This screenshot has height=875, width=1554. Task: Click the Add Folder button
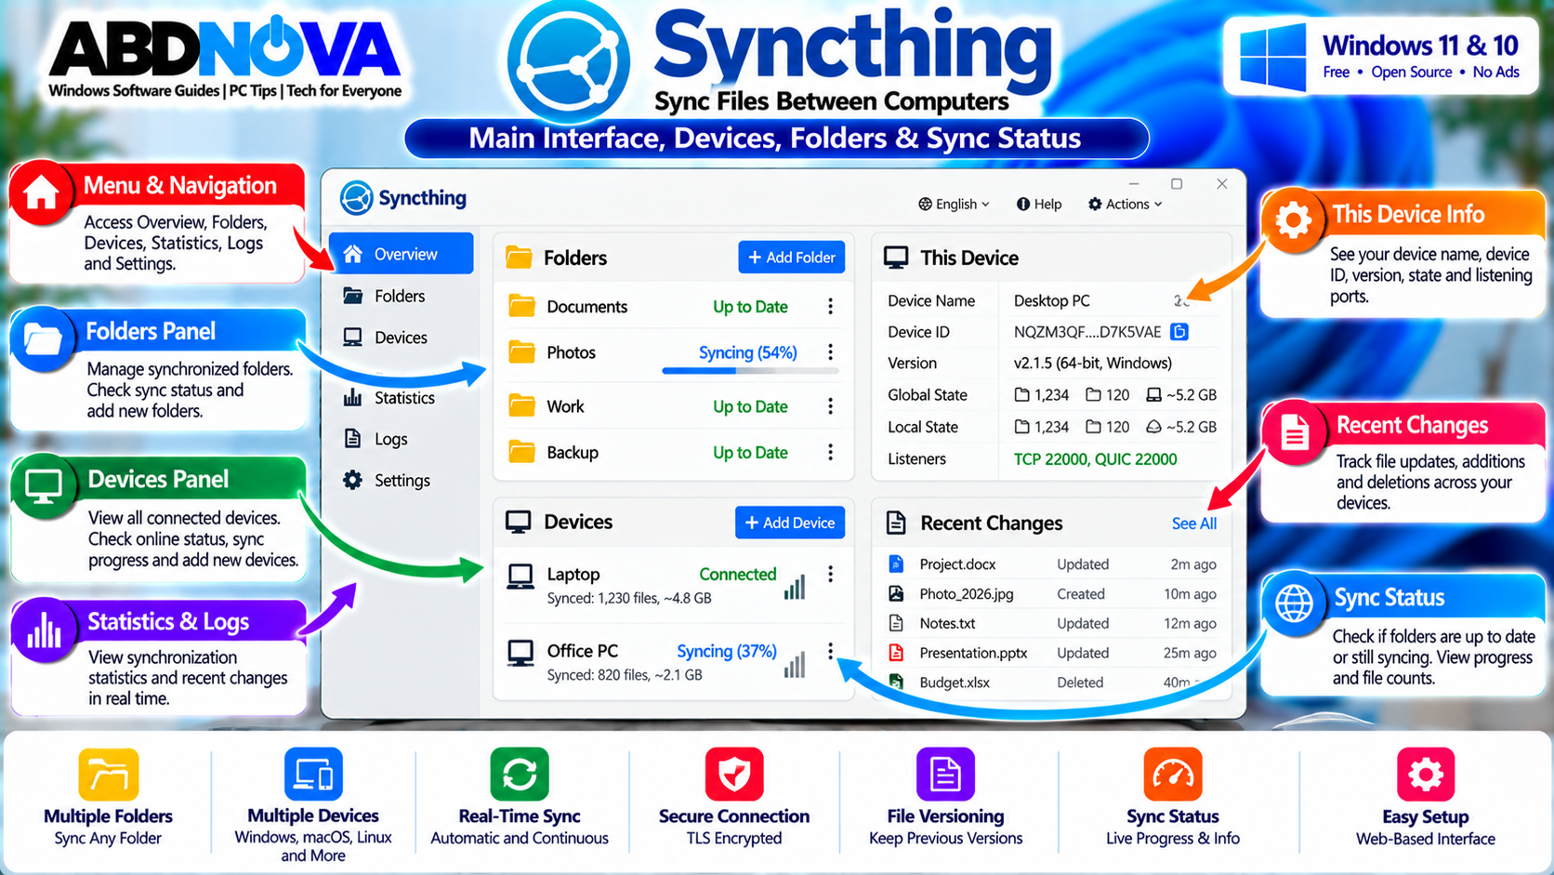click(792, 258)
